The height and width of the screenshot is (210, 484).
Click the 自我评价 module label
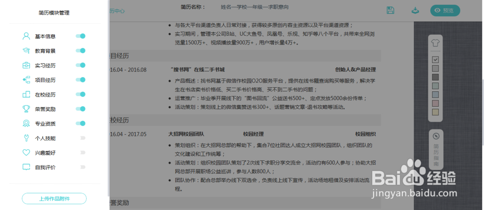coord(45,168)
